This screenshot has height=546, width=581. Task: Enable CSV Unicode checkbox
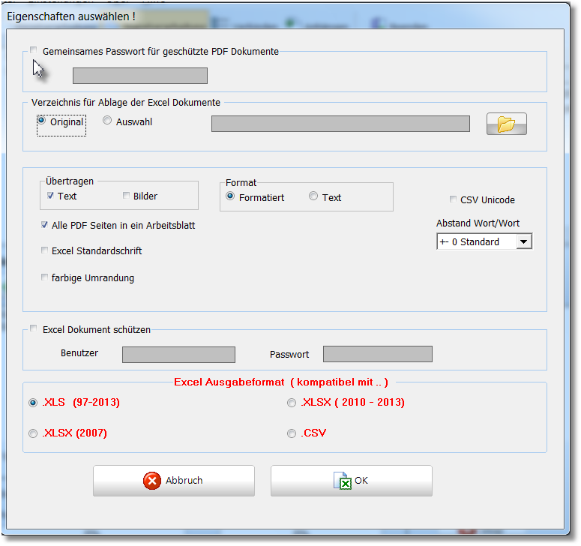coord(453,199)
